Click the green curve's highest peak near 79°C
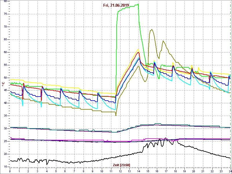The image size is (232, 174). click(138, 4)
